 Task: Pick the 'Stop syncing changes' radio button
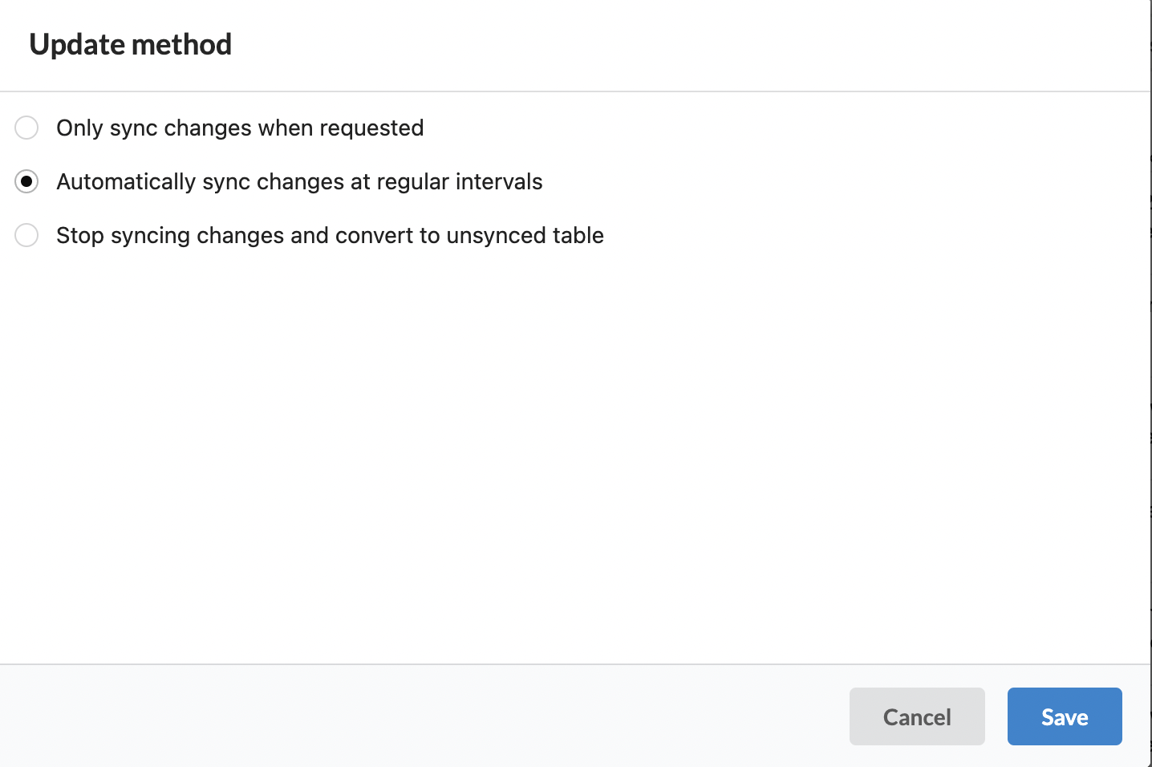click(26, 235)
